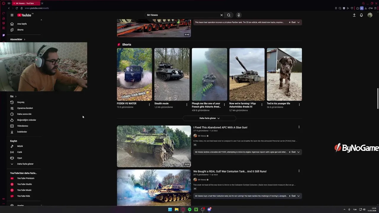Open more options for Stealth mode short
The width and height of the screenshot is (379, 213).
tap(187, 104)
